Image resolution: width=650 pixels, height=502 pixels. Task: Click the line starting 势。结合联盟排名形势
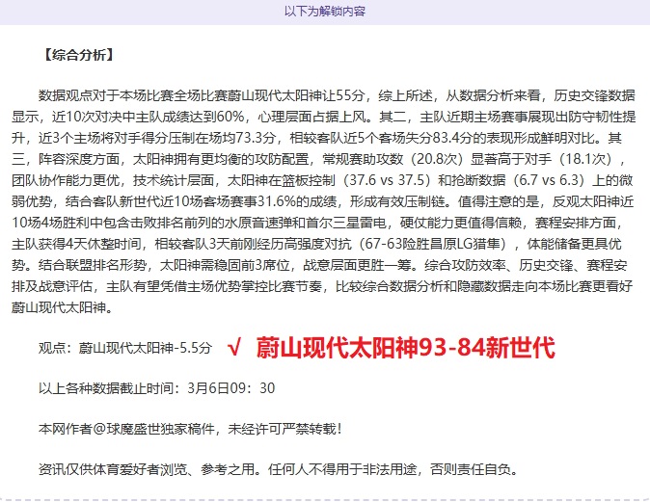[x=319, y=265]
